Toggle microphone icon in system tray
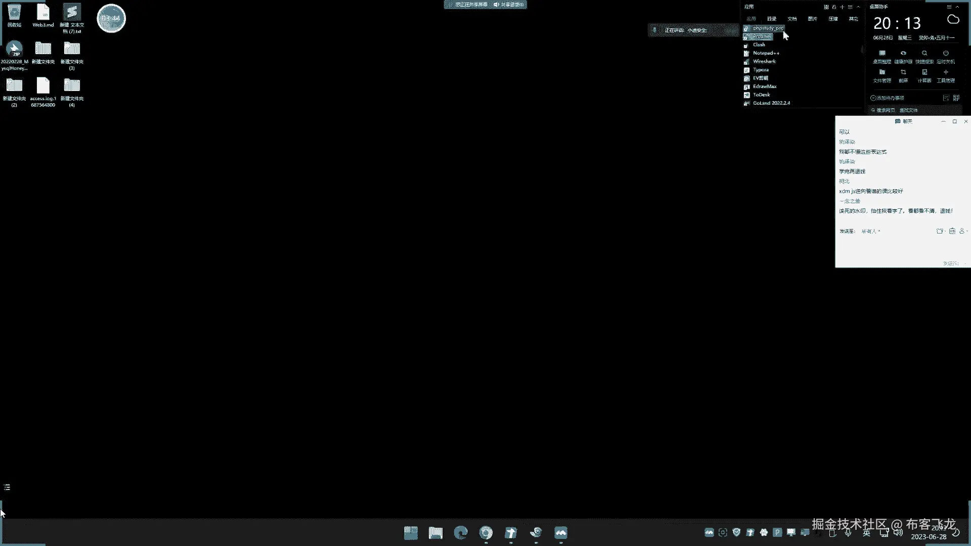Screen dimensions: 971x546 (x=848, y=533)
